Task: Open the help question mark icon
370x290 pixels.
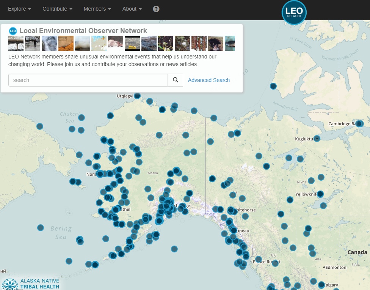Action: (156, 9)
